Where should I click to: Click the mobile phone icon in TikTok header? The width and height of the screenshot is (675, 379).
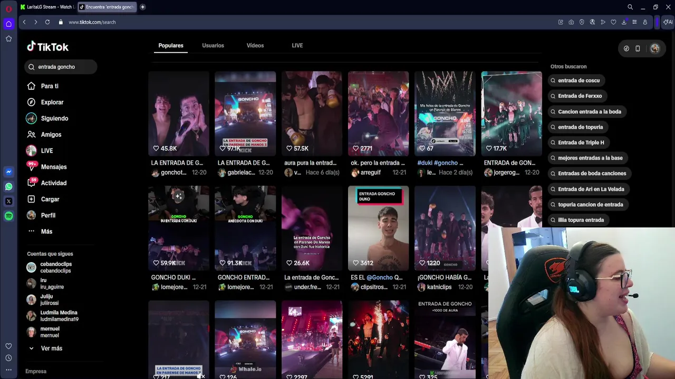[638, 48]
